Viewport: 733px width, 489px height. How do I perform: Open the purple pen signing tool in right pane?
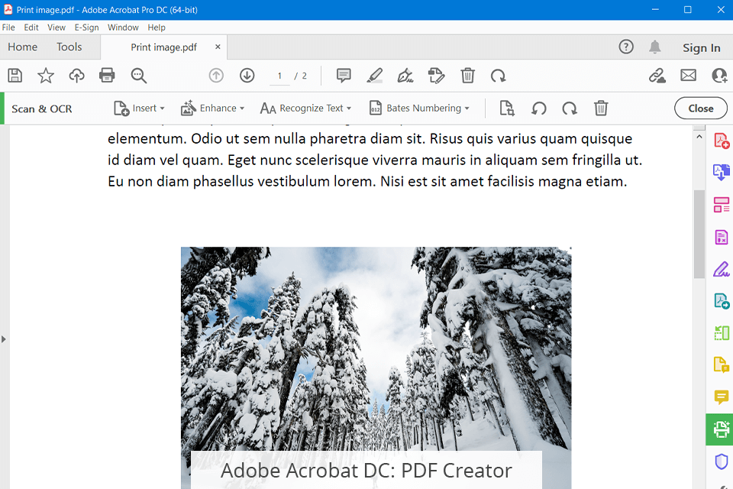(722, 269)
